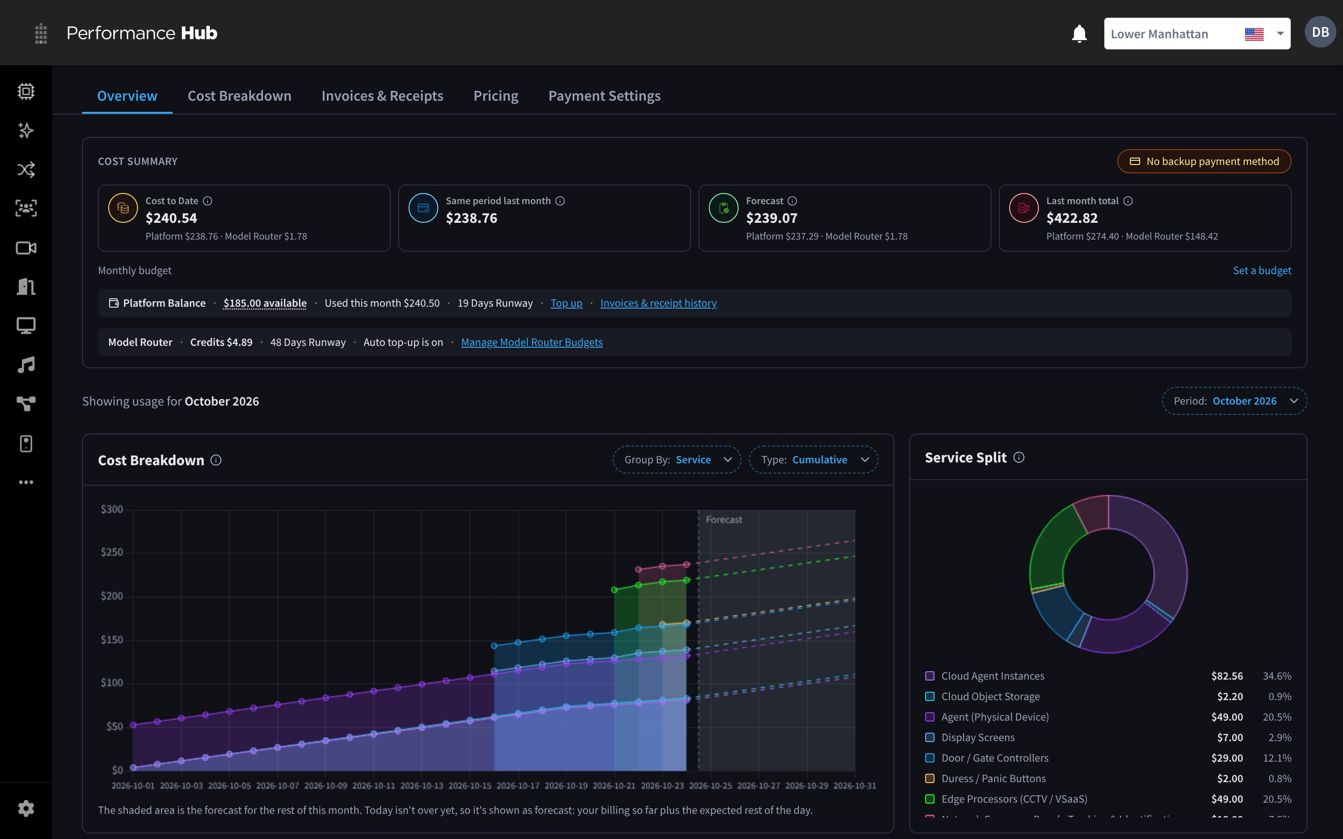Click Set a budget link
This screenshot has height=839, width=1343.
[1262, 270]
